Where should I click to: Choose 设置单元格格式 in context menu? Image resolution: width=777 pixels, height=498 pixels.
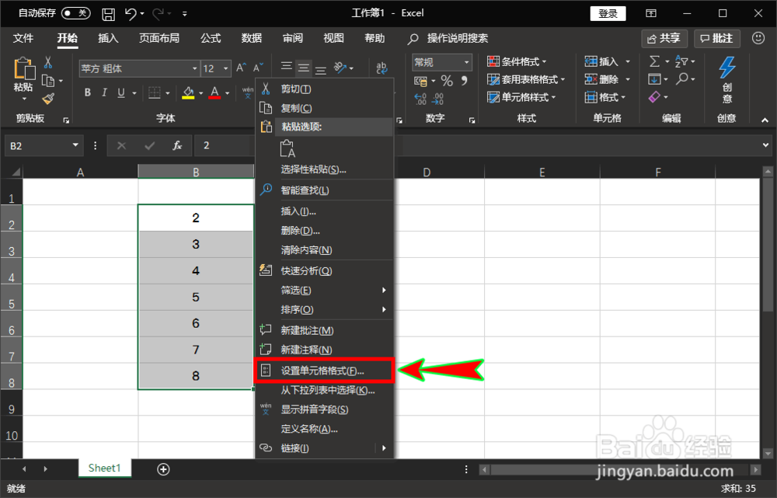(325, 371)
